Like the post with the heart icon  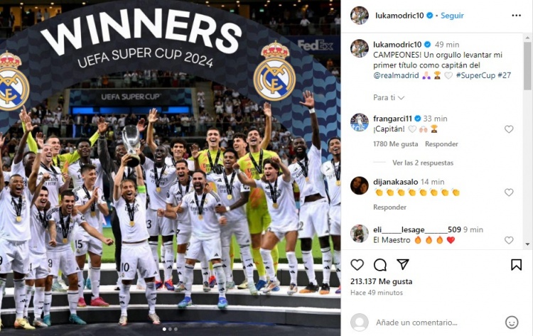pyautogui.click(x=357, y=265)
